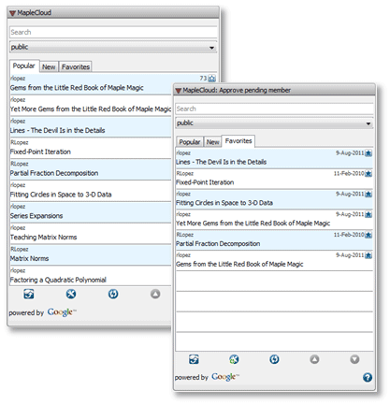The image size is (390, 405).
Task: Open the tools settings icon in the back MapleCloud window
Action: click(71, 294)
